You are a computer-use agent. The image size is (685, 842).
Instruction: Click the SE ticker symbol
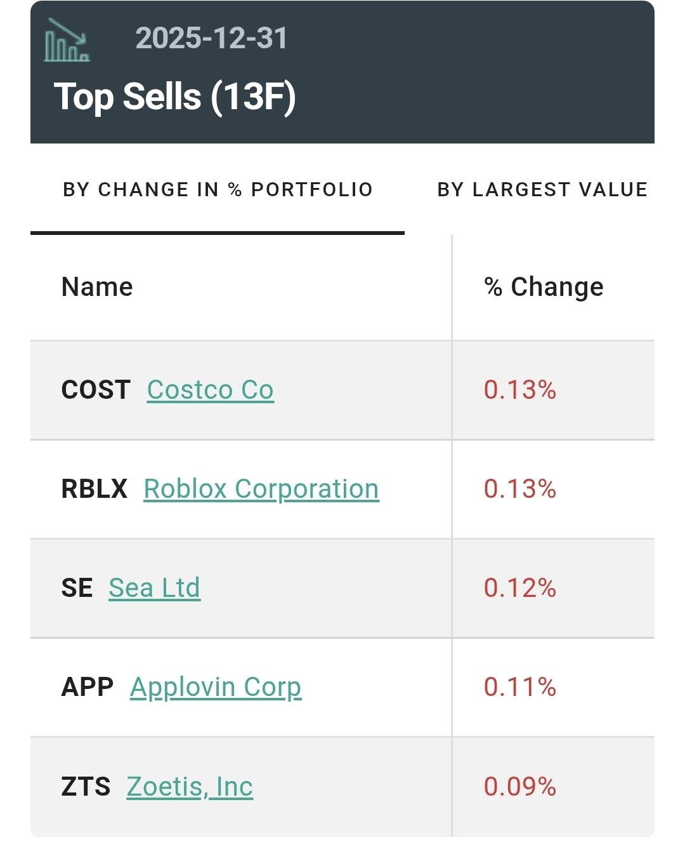coord(77,588)
